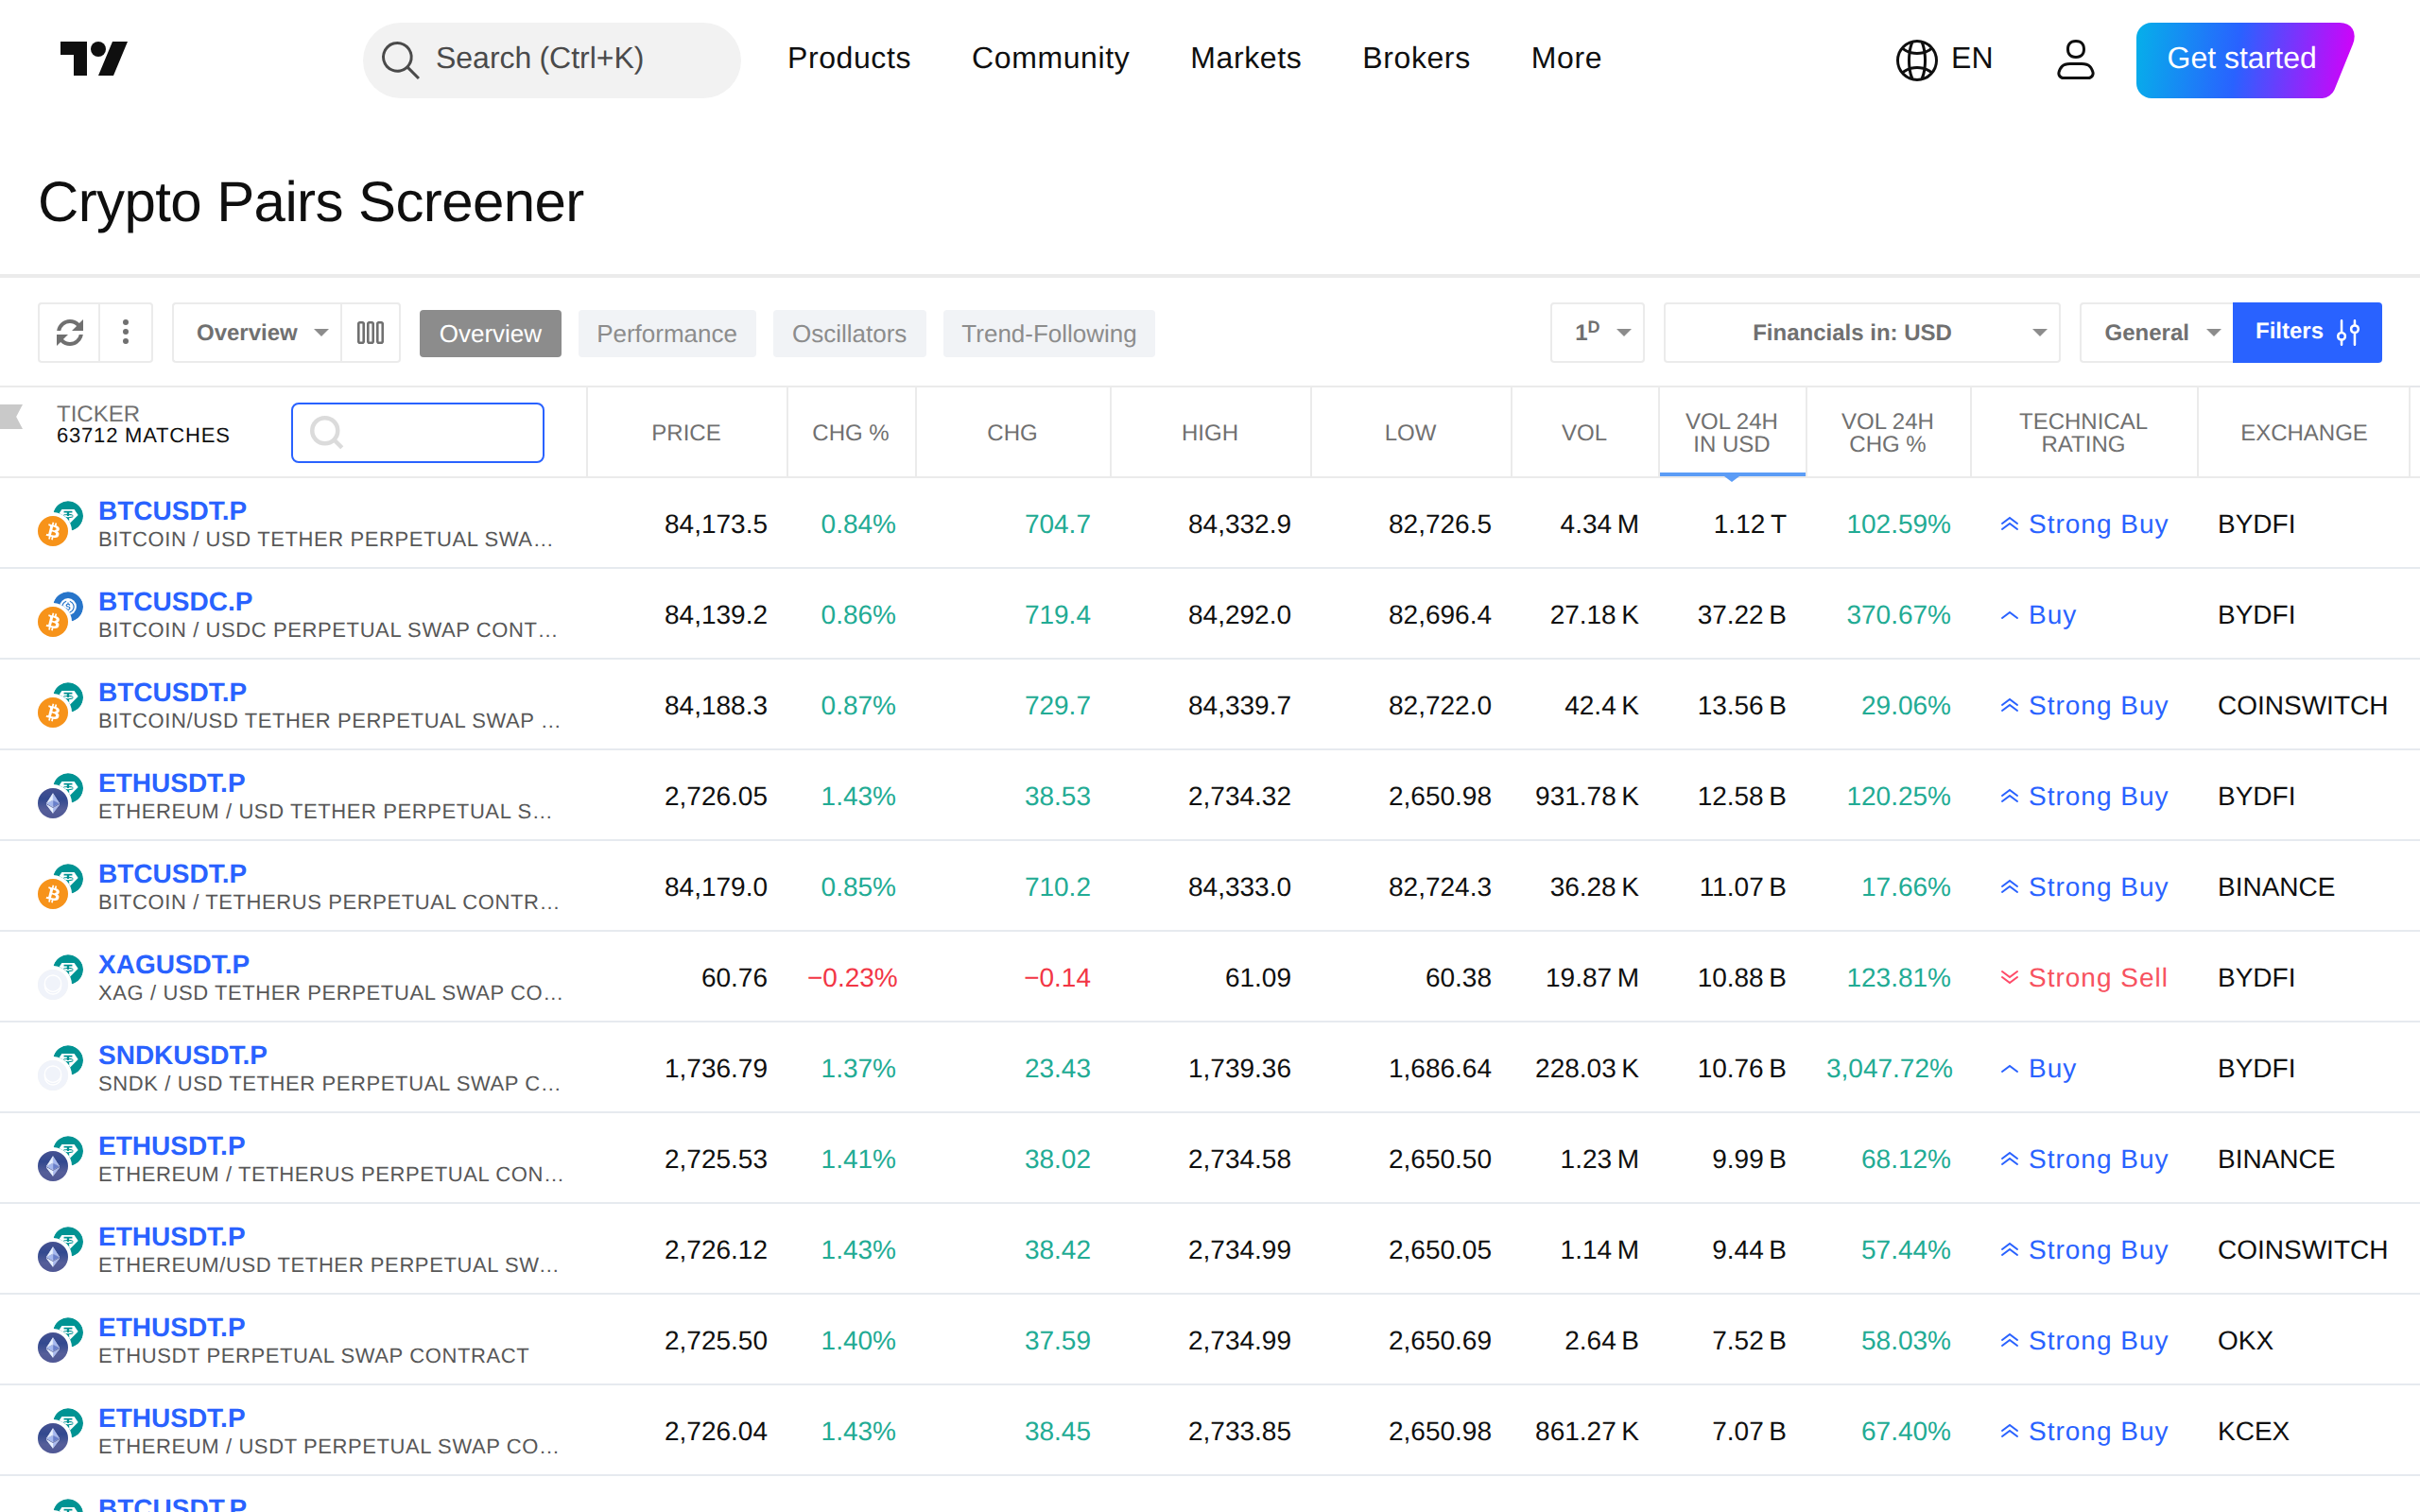Open the Brokers menu

(x=1415, y=58)
